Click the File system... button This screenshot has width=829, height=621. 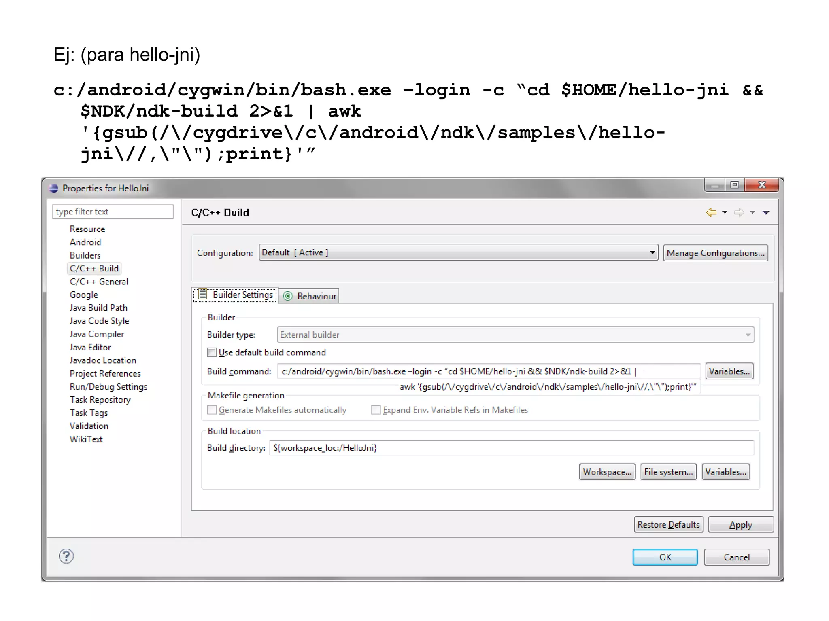[668, 472]
